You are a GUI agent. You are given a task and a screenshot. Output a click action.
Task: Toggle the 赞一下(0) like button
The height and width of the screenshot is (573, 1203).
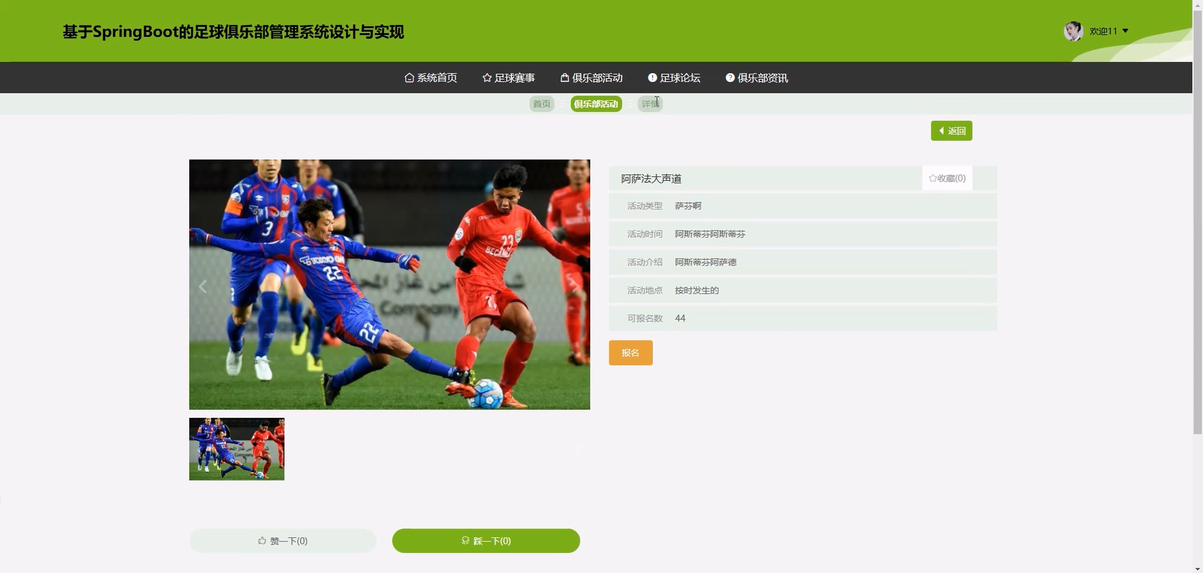(283, 541)
